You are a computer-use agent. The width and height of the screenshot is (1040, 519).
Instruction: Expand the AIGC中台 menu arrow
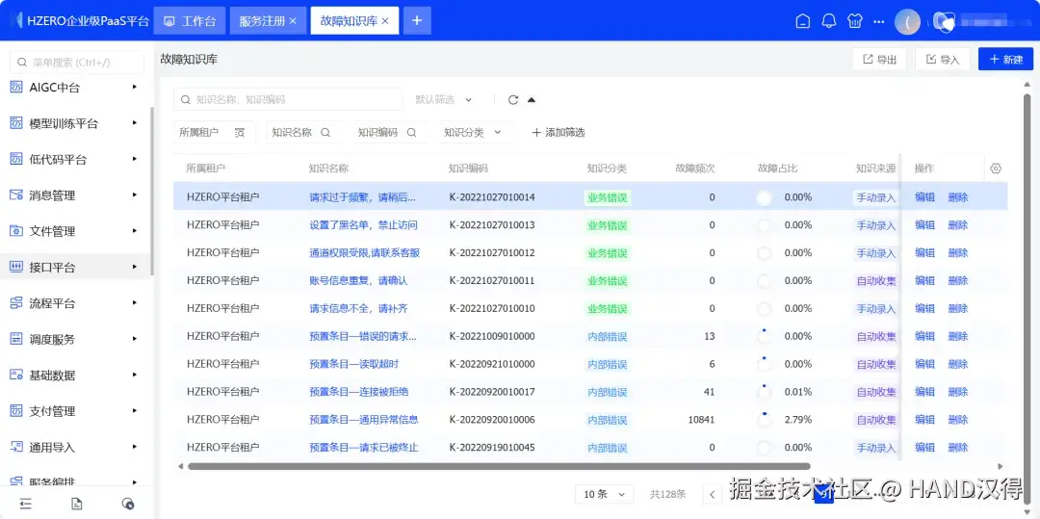click(x=135, y=87)
